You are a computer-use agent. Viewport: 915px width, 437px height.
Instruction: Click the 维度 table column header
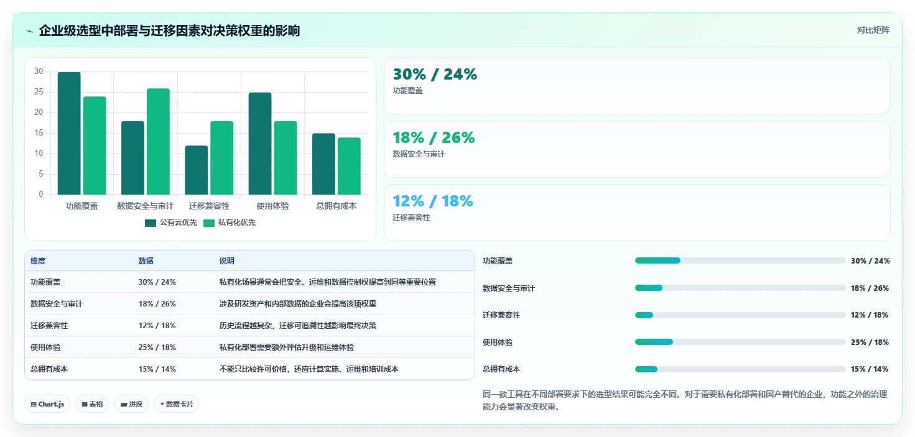tap(38, 261)
